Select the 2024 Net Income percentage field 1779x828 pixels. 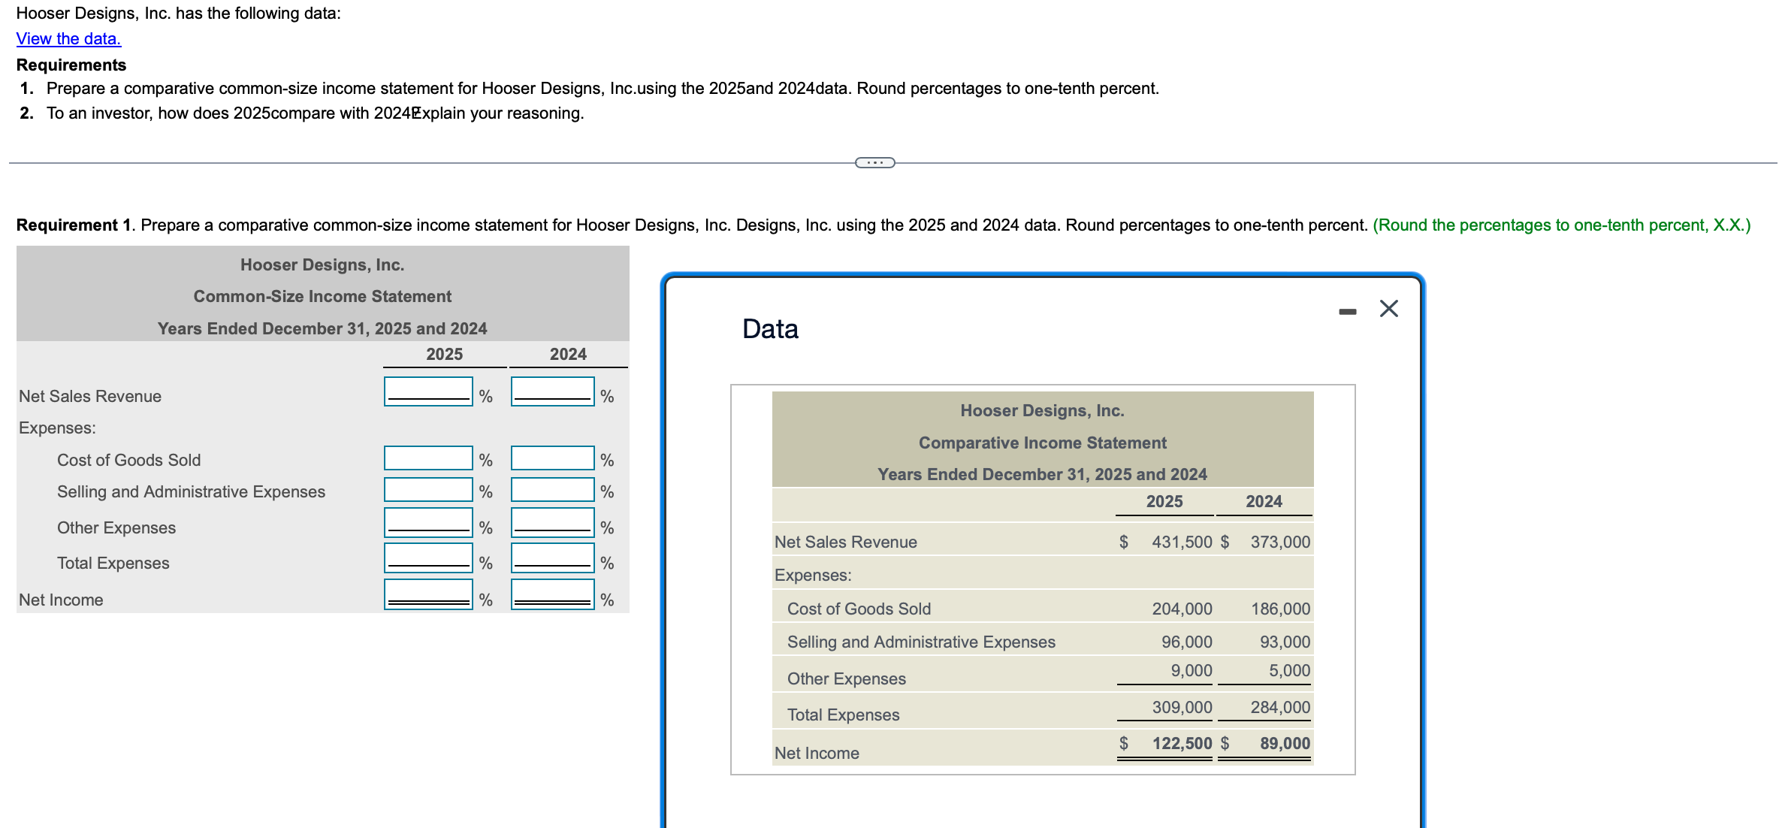[x=551, y=595]
